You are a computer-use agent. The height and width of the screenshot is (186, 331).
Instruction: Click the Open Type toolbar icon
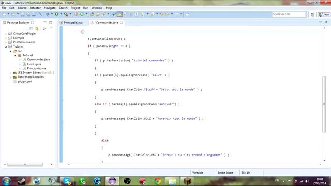(x=92, y=14)
